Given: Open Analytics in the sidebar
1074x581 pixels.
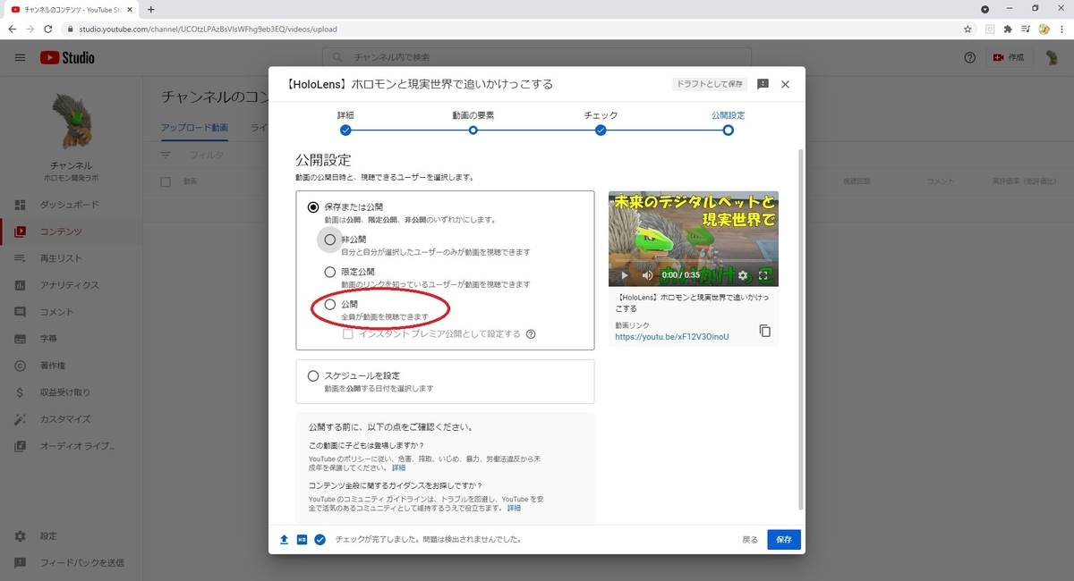Looking at the screenshot, I should 67,285.
